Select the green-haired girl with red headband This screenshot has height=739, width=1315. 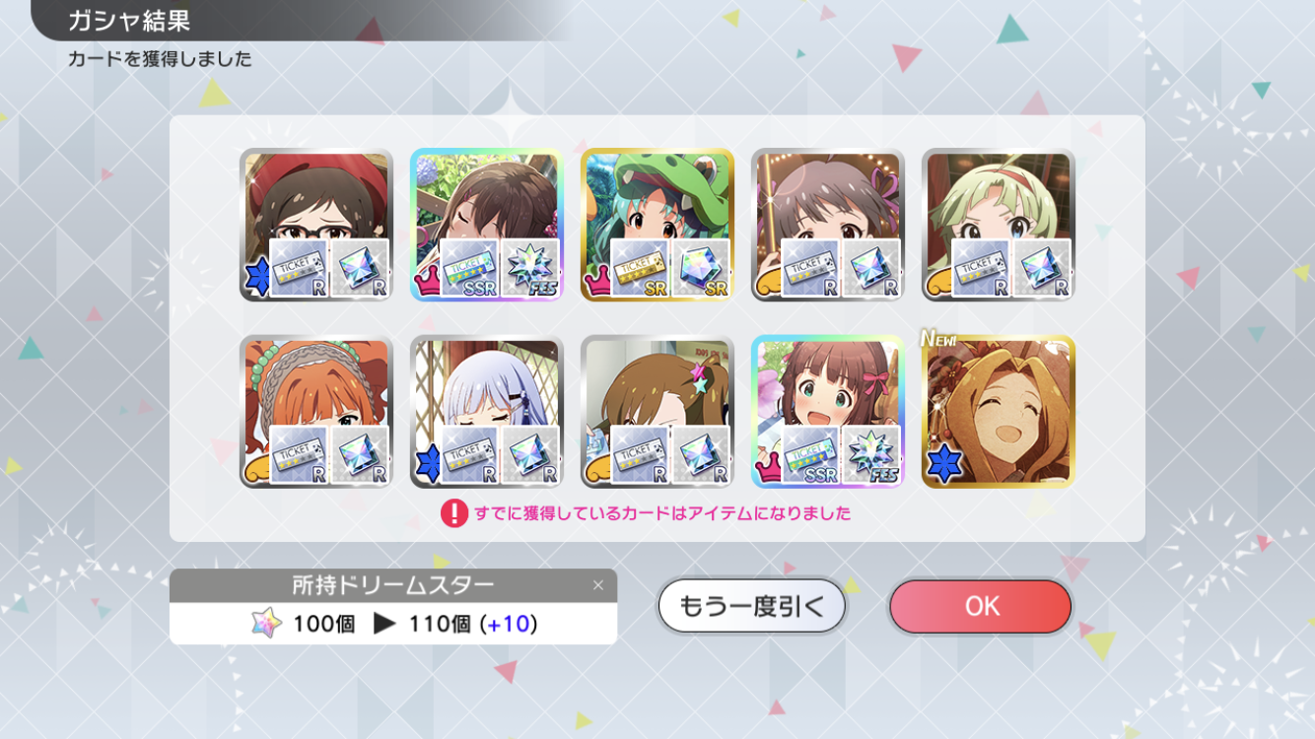pyautogui.click(x=998, y=225)
